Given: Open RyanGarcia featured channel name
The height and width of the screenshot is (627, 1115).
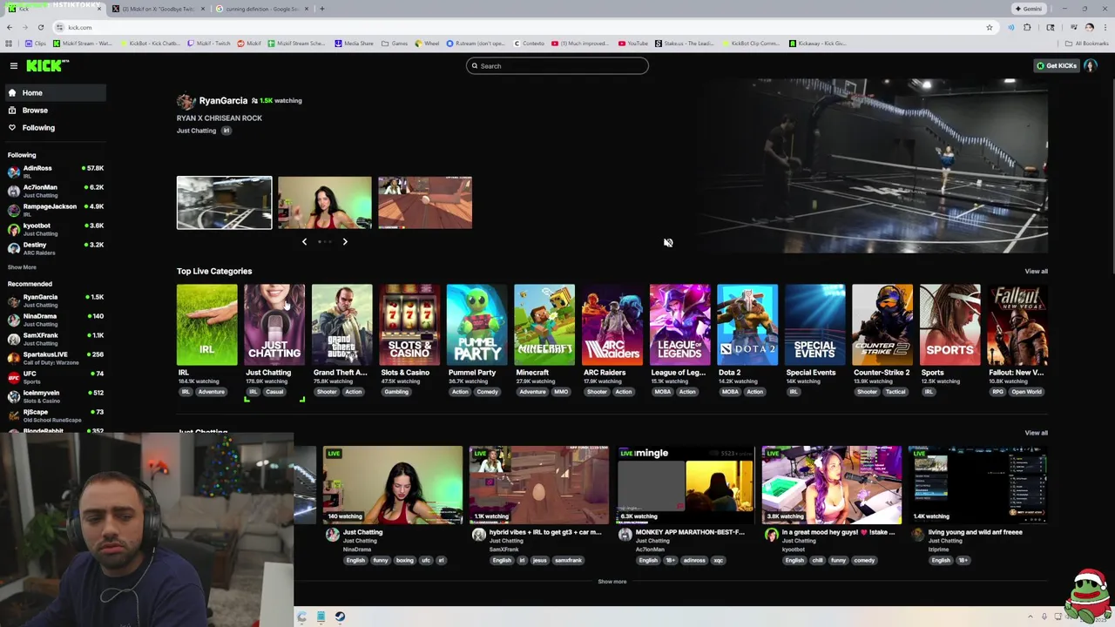Looking at the screenshot, I should tap(223, 100).
